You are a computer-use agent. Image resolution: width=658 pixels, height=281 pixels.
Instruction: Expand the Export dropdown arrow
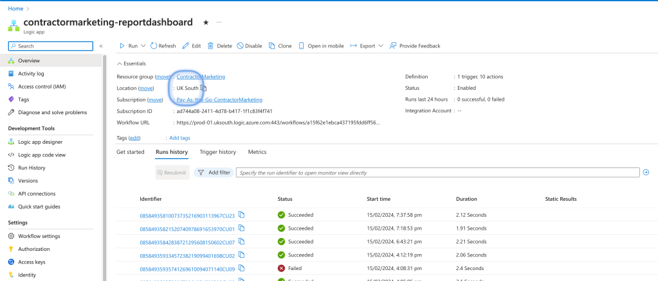381,46
